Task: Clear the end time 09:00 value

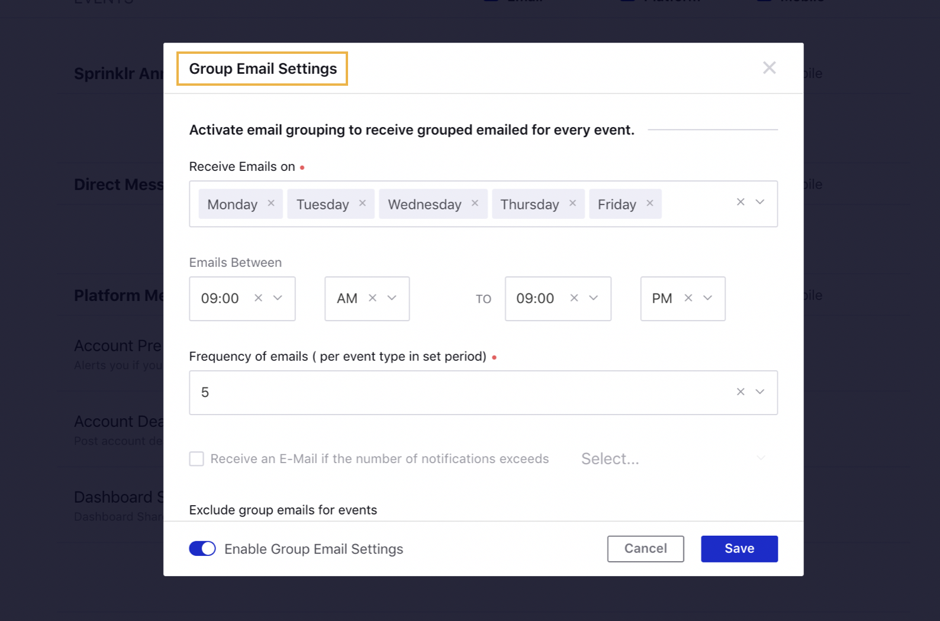Action: tap(574, 297)
